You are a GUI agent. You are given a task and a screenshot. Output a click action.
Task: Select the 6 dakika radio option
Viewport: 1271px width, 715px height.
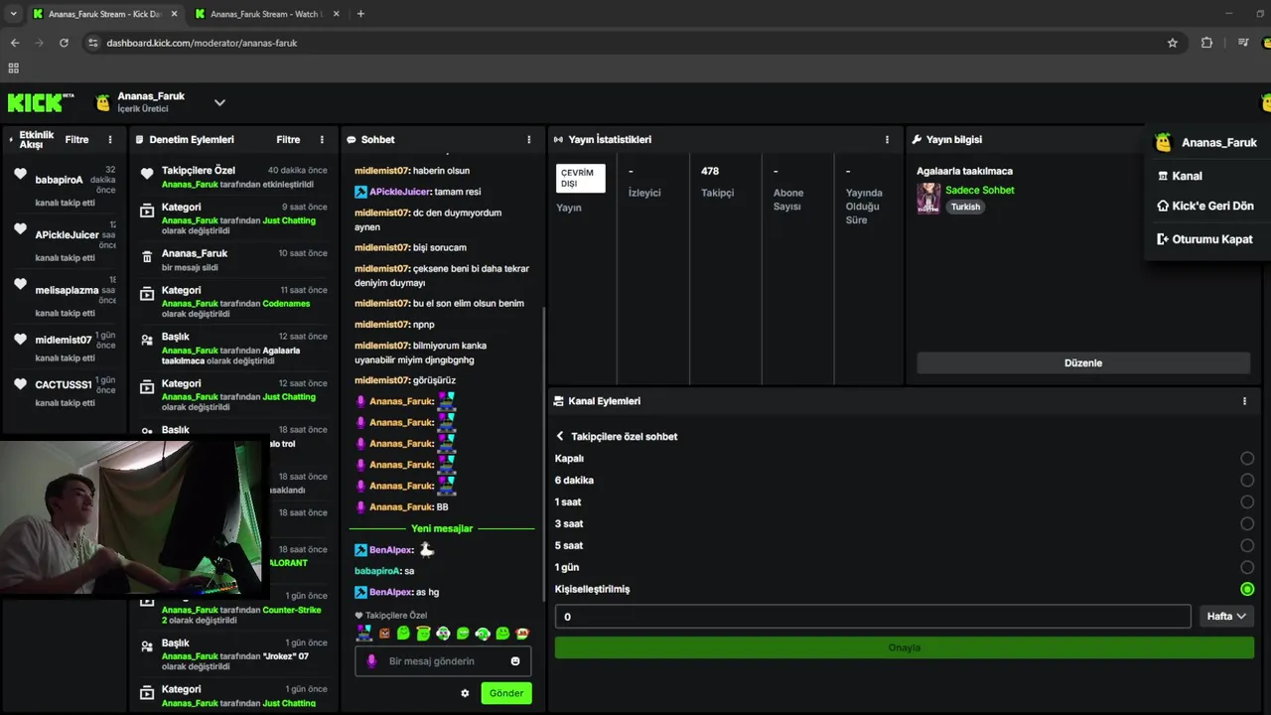[x=1247, y=481]
